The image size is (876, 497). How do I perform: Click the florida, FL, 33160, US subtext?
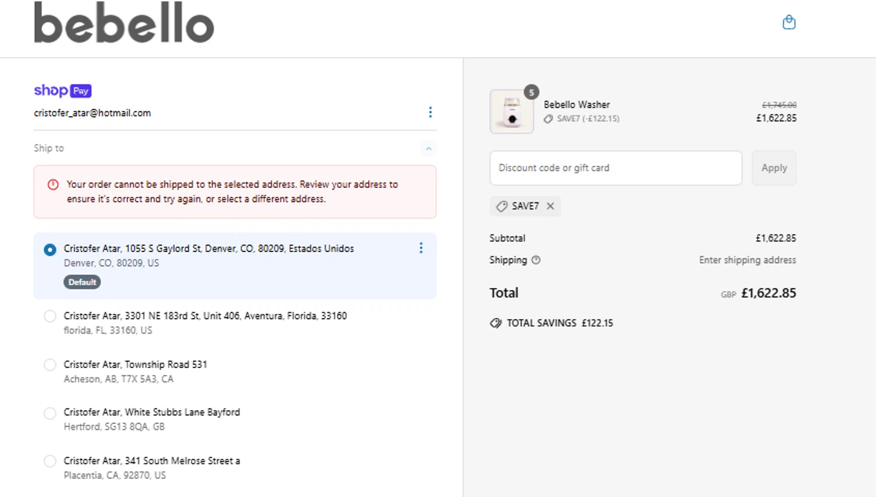(108, 330)
